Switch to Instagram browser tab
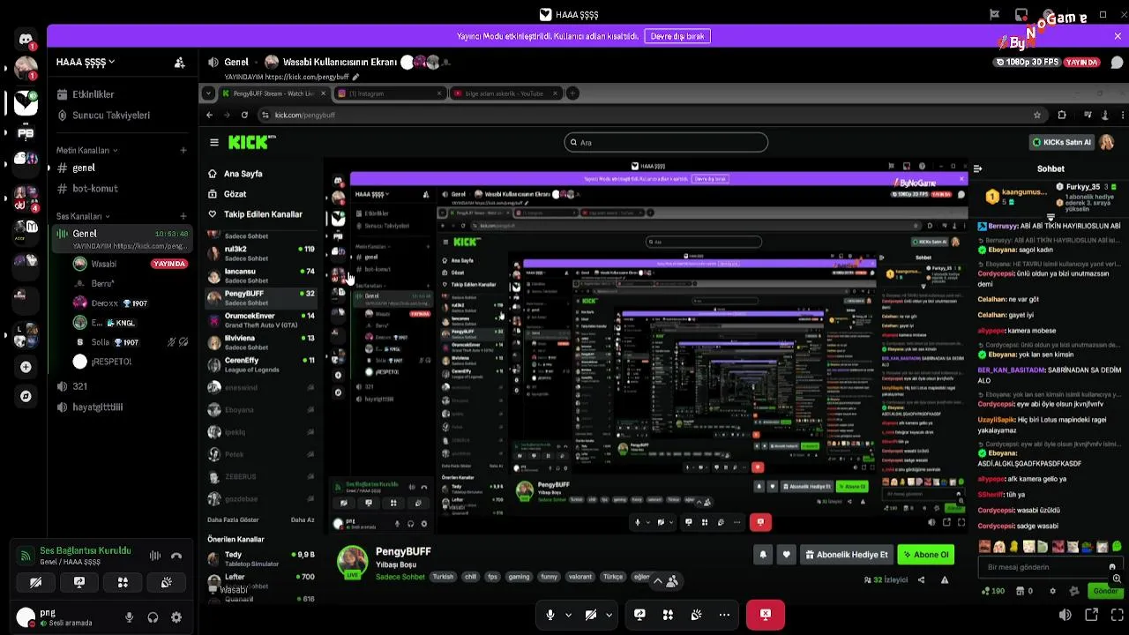This screenshot has height=635, width=1129. [390, 93]
